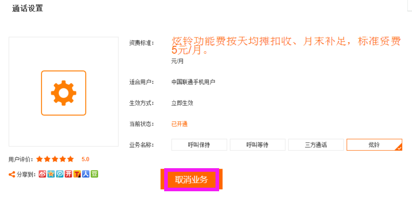The image size is (412, 201).
Task: Click the 5.0 rating score
Action: coord(85,159)
